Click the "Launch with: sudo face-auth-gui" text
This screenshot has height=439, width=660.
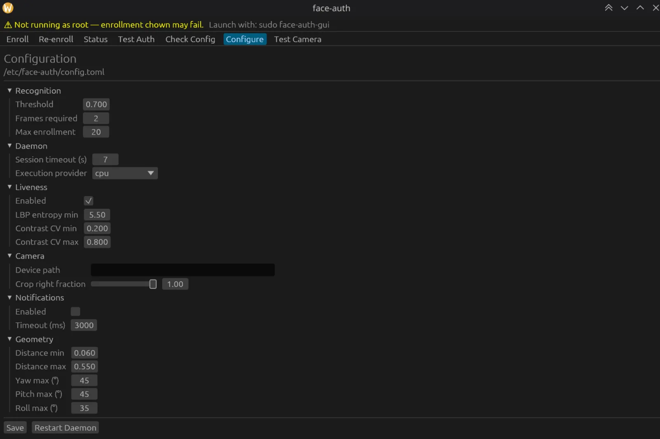tap(269, 25)
